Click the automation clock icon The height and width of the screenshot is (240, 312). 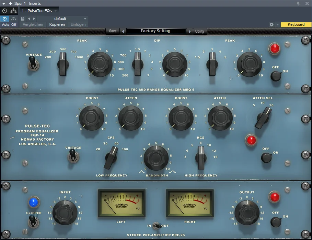(x=4, y=11)
